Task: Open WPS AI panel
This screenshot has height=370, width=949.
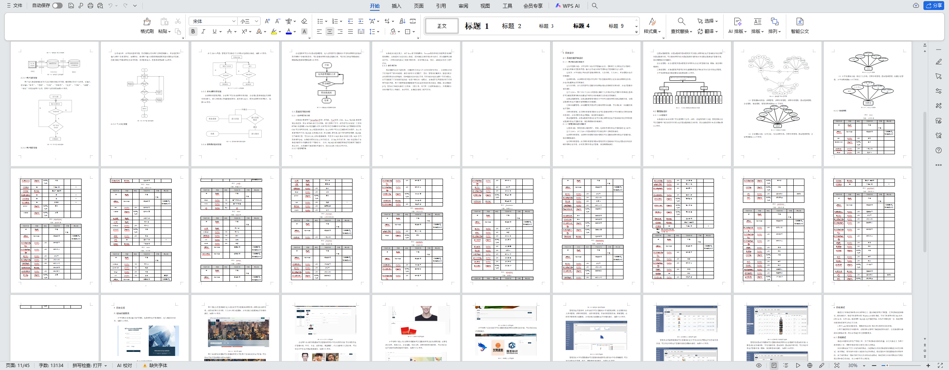Action: [x=567, y=6]
